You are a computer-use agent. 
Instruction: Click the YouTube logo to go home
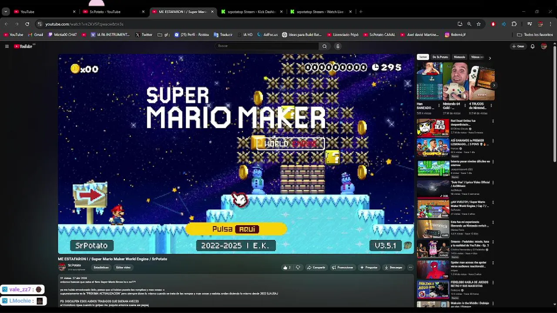(23, 46)
